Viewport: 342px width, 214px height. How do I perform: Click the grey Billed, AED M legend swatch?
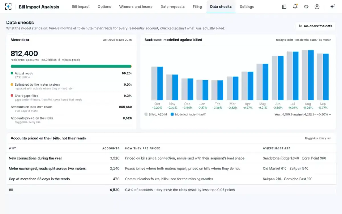146,114
